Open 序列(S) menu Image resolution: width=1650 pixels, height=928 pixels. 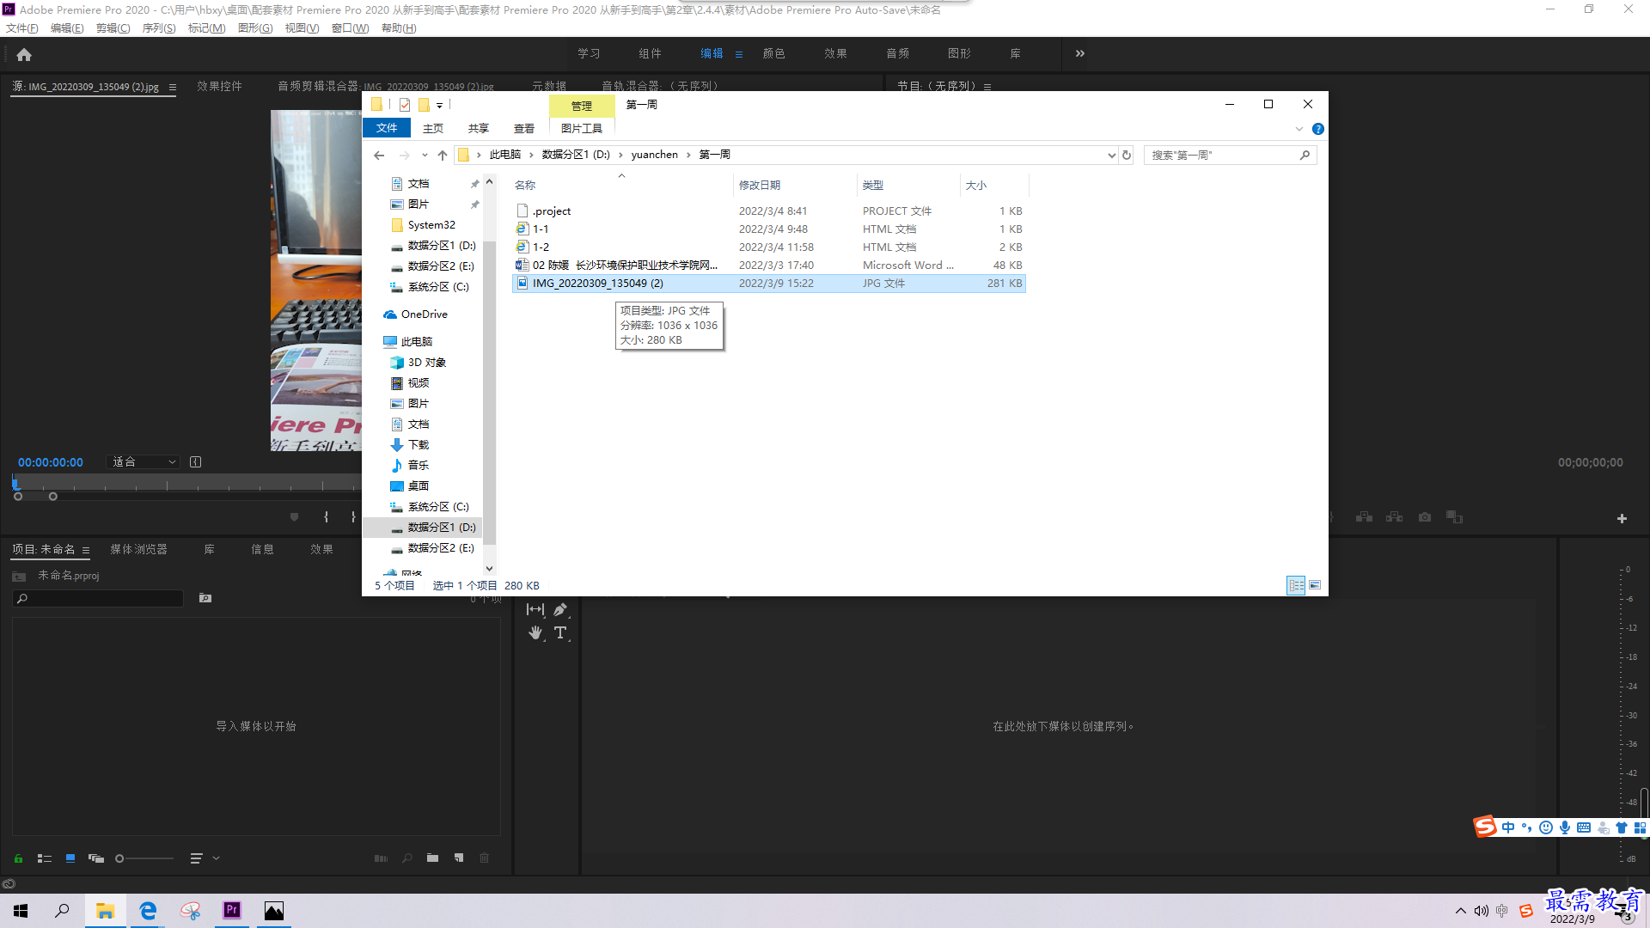click(x=159, y=28)
